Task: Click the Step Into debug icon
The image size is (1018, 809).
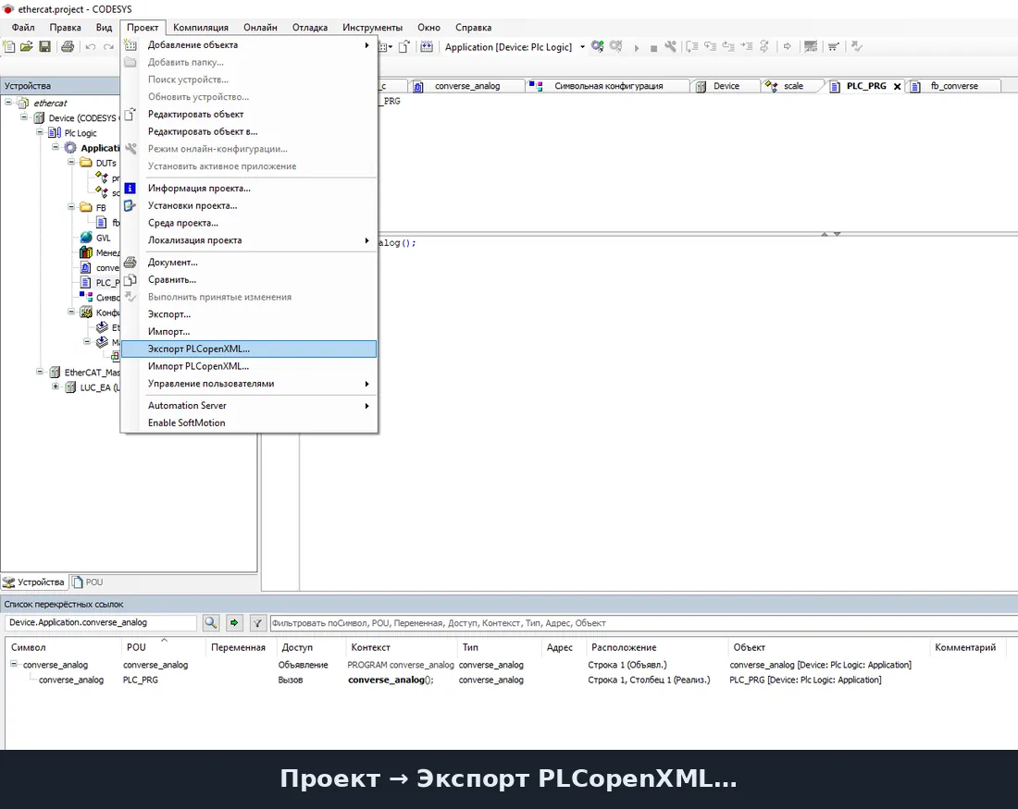Action: (x=710, y=46)
